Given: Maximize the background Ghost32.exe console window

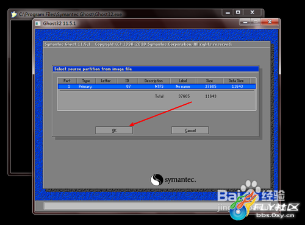Looking at the screenshot, I should pos(238,12).
